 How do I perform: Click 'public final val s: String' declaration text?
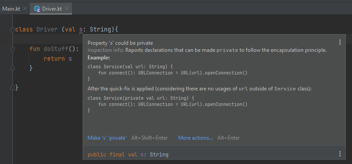coord(128,155)
